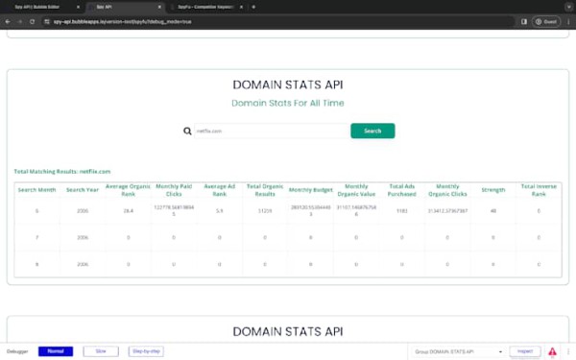Switch to the SpyFu Competitor Keyword tab
This screenshot has height=360, width=576.
(206, 7)
